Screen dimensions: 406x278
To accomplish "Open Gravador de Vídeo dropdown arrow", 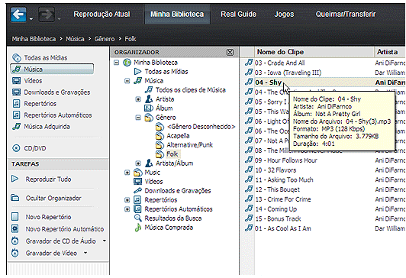I will tap(85, 253).
